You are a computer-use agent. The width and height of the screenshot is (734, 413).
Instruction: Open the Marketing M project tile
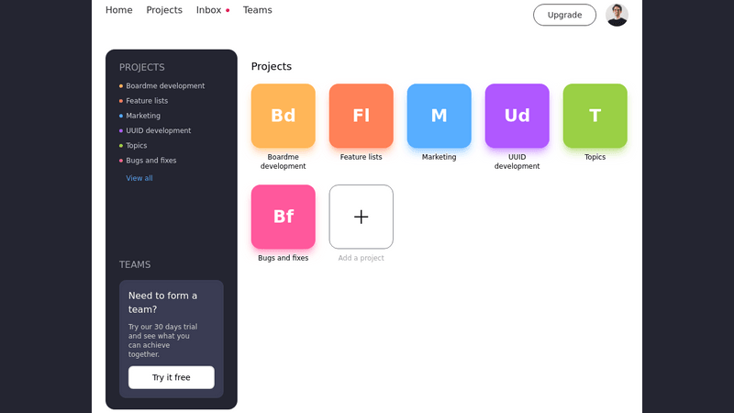439,116
